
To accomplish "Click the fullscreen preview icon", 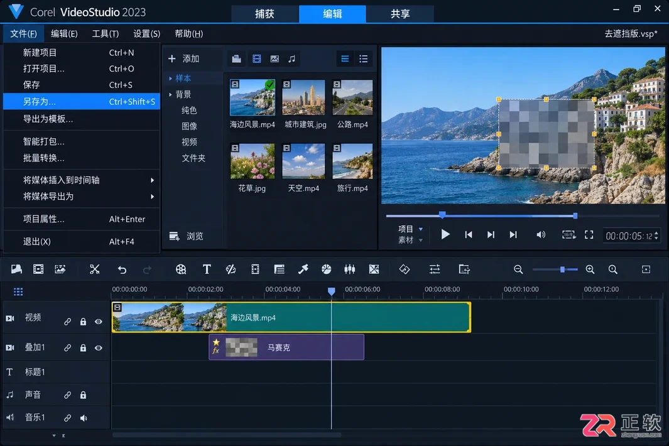I will click(x=589, y=235).
